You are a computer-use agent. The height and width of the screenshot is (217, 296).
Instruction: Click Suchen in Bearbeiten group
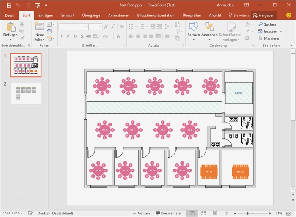tap(267, 24)
